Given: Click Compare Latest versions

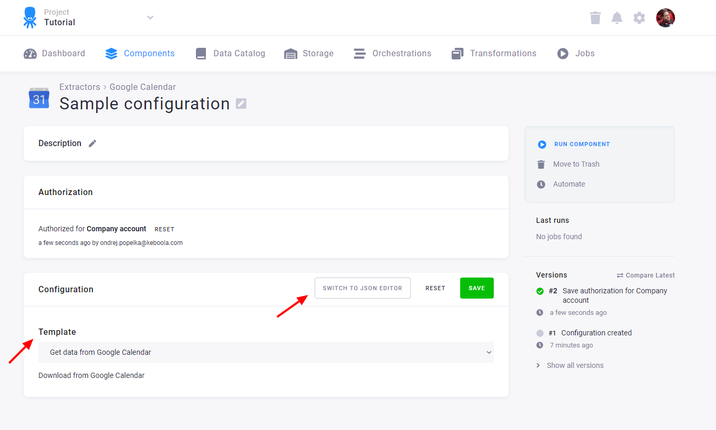Looking at the screenshot, I should pyautogui.click(x=646, y=275).
